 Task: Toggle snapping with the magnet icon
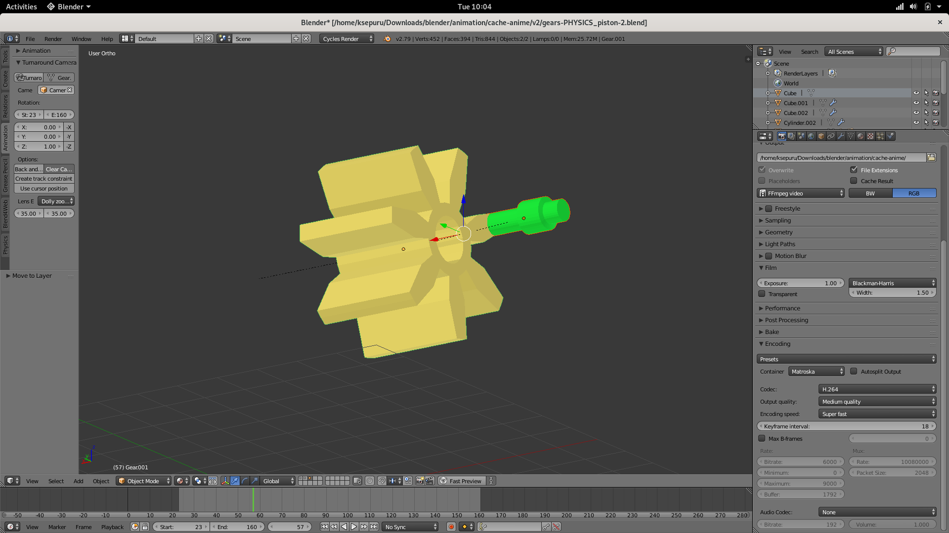(382, 481)
